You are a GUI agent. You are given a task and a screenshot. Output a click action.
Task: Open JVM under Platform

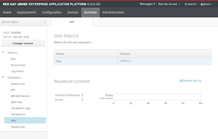[x=13, y=59]
